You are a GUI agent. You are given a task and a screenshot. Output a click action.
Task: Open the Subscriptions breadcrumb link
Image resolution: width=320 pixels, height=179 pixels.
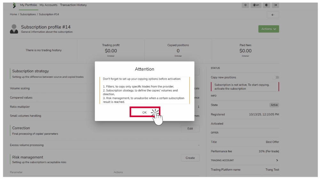pos(28,14)
